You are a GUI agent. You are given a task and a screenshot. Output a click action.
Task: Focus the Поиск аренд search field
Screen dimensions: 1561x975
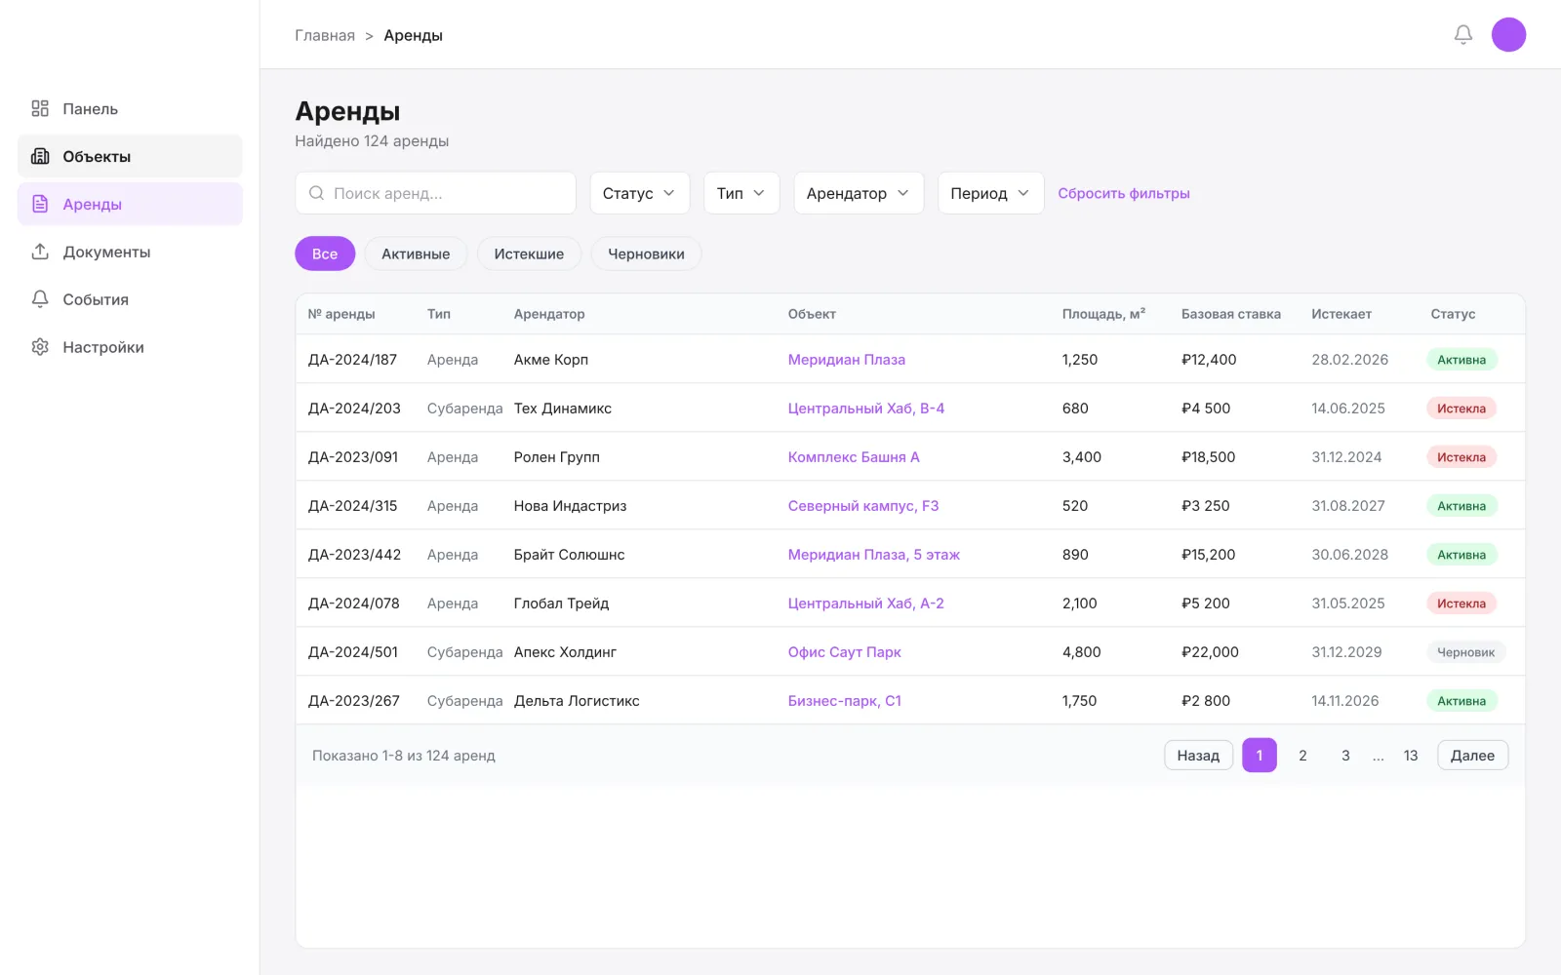tap(435, 193)
